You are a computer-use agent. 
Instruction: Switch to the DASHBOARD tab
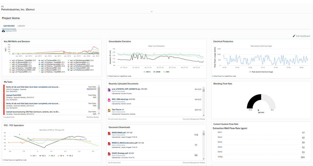pyautogui.click(x=9, y=26)
